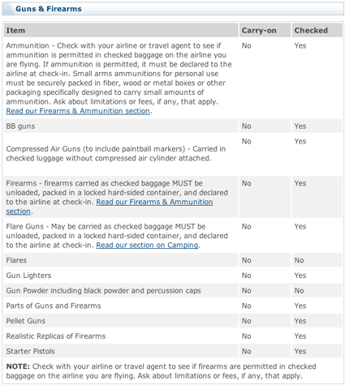Click the 'Pellet Guns' item label
Screen dimensions: 345x385
(x=26, y=321)
